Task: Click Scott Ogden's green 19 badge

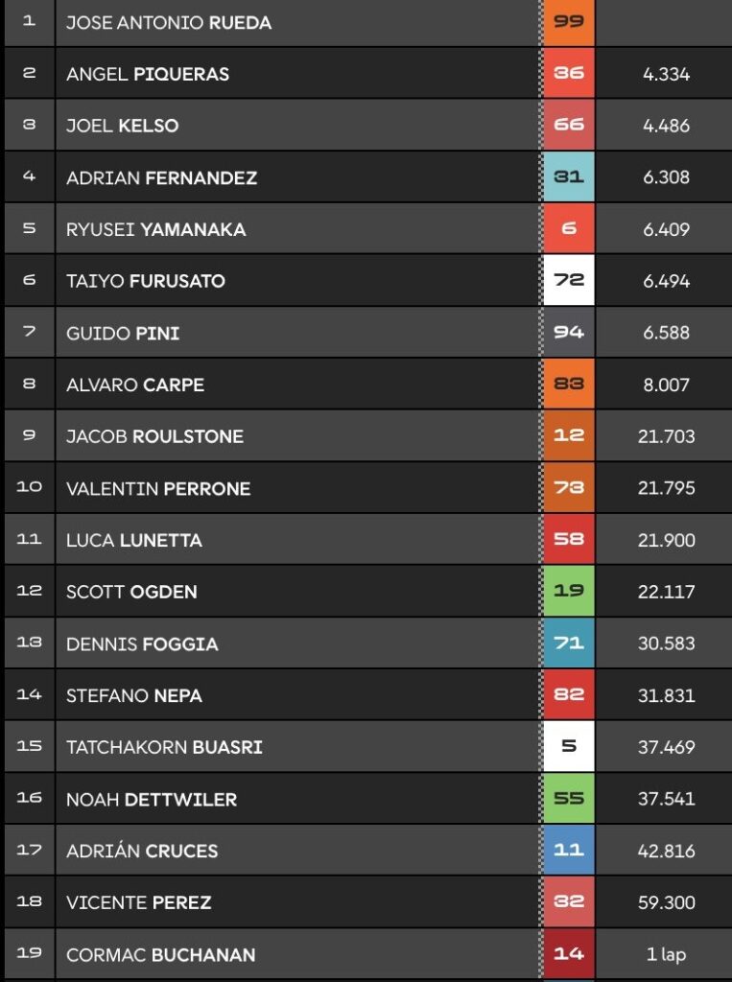Action: (569, 591)
